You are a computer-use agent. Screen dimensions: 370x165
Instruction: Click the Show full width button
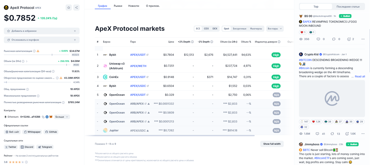(x=272, y=144)
